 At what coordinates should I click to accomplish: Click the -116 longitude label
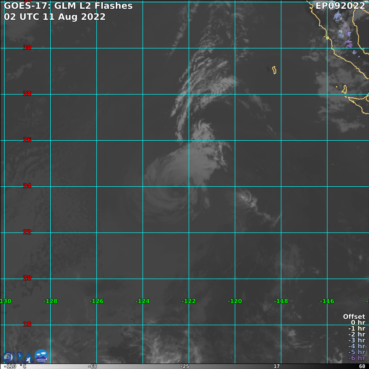[x=327, y=301]
